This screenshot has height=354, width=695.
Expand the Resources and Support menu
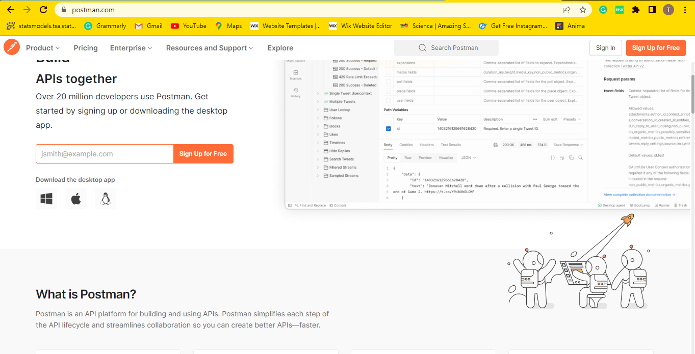click(x=210, y=48)
